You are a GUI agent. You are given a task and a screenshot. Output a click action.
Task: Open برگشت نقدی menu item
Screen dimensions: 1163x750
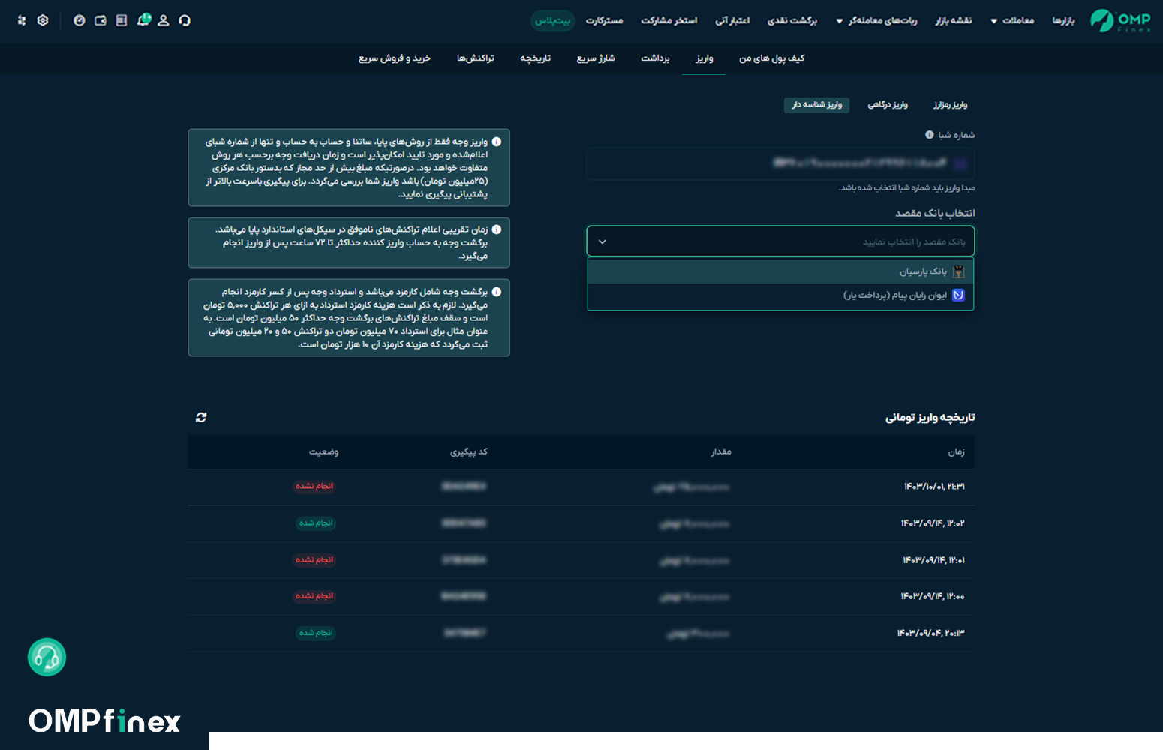(792, 20)
